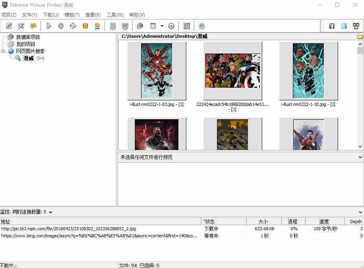Click the gray monitor download arrow icon
The width and height of the screenshot is (364, 268).
point(113,26)
